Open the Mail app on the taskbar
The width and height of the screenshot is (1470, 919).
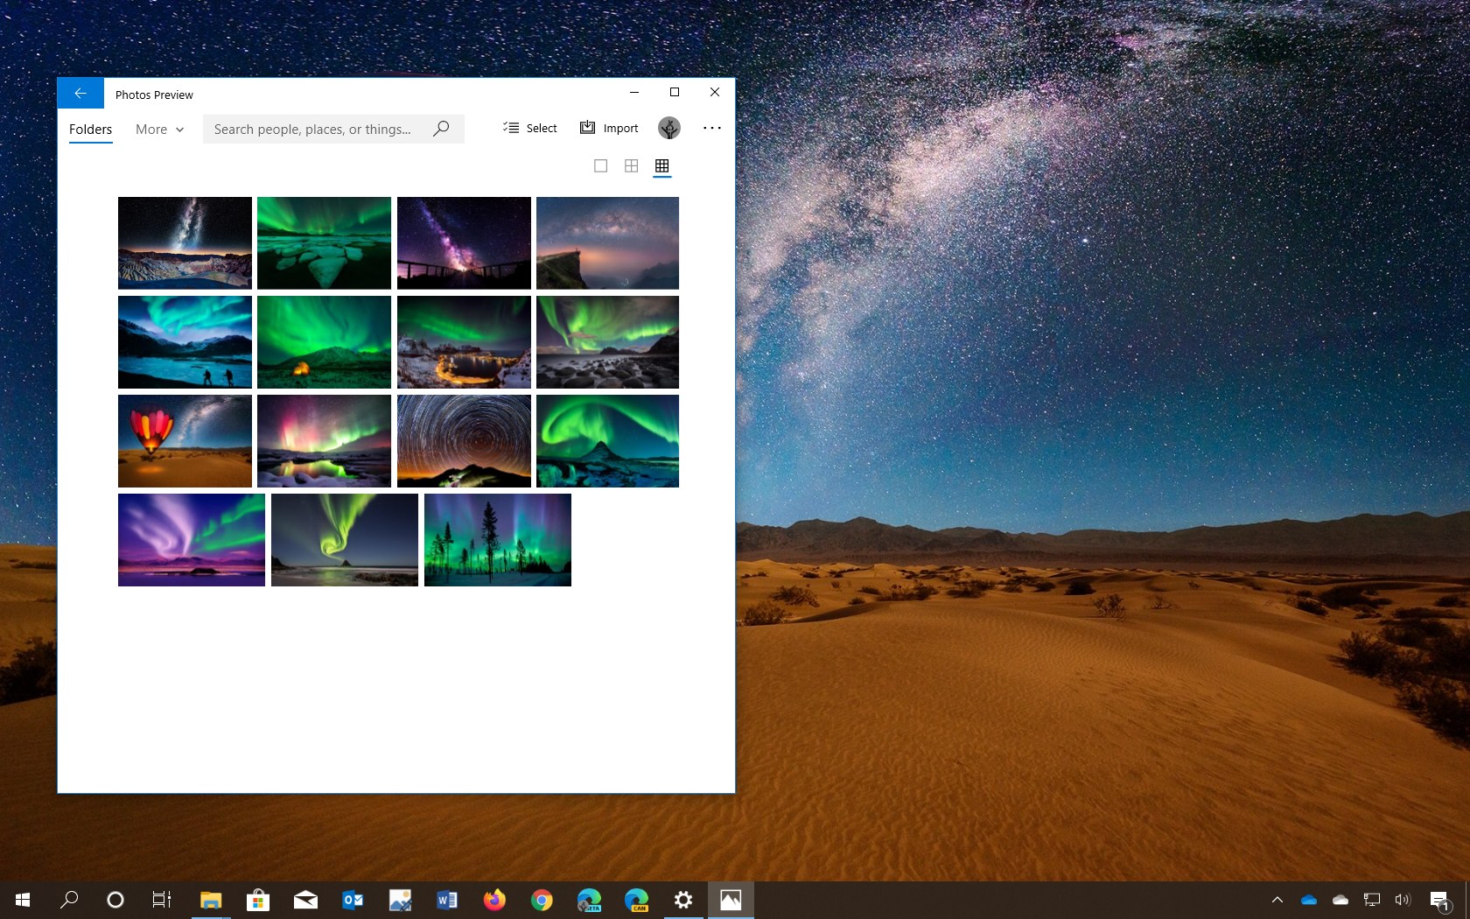(305, 900)
